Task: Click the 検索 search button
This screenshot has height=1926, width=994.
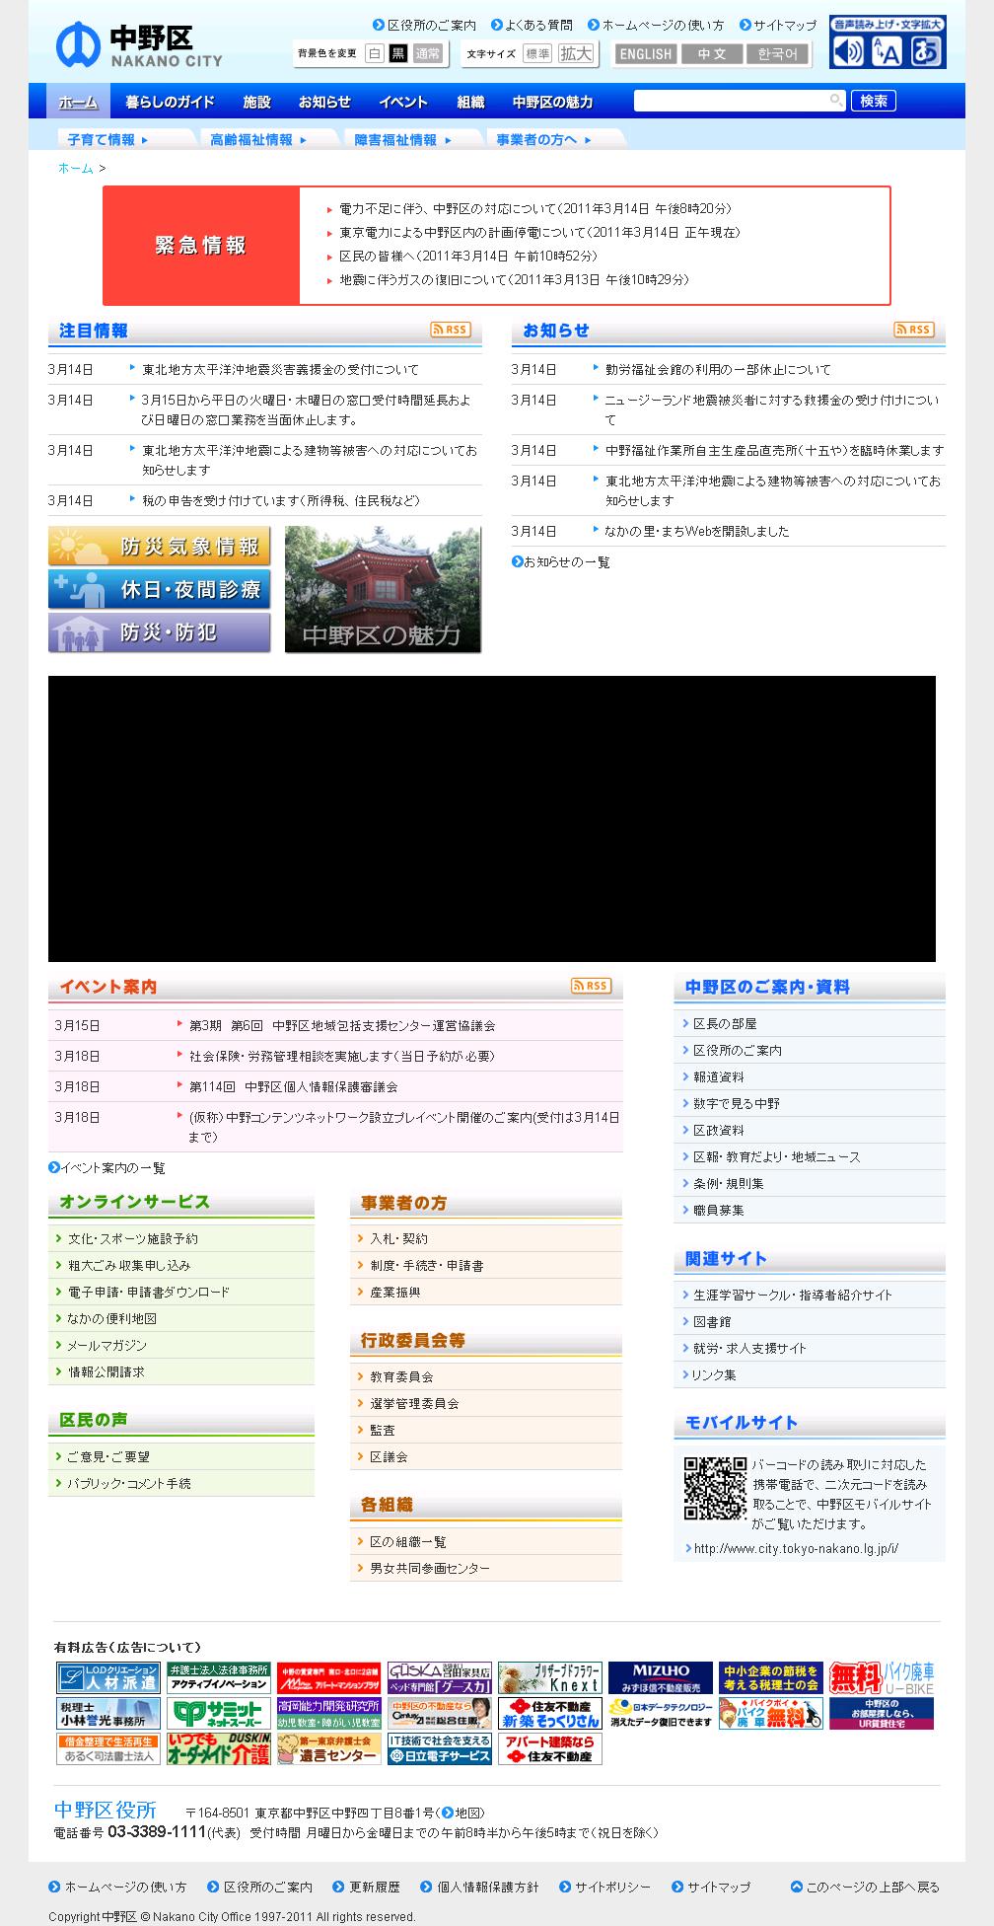Action: coord(874,101)
